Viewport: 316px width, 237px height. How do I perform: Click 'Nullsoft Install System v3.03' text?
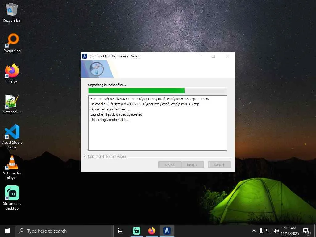(105, 157)
